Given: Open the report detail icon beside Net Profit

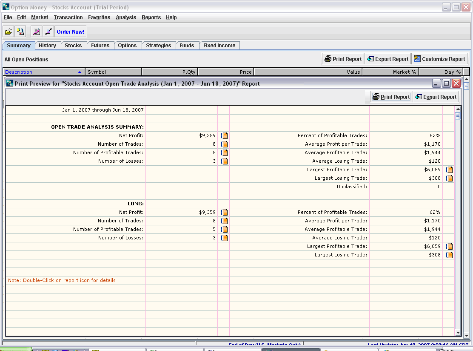Looking at the screenshot, I should pos(224,135).
